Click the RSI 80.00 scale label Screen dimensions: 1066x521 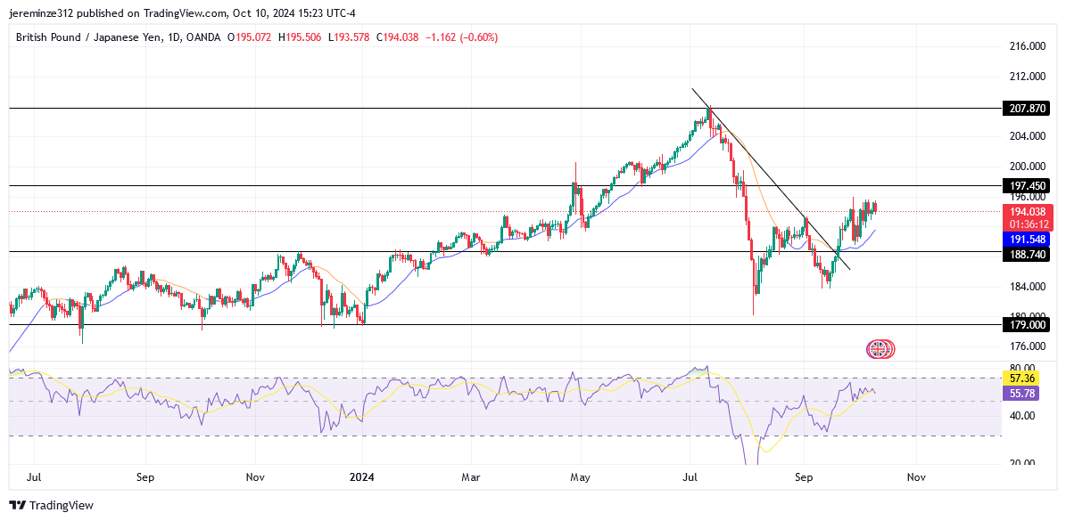coord(1022,368)
